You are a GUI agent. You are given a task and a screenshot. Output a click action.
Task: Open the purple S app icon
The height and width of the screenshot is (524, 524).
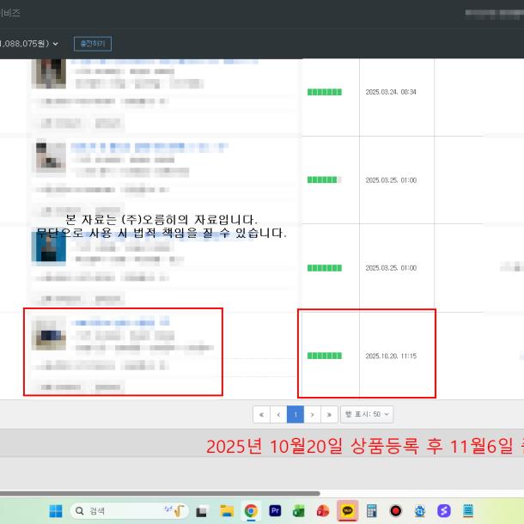pos(444,510)
